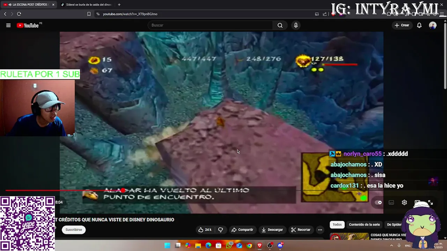Click the Descargar download button
447x251 pixels.
[x=272, y=230]
